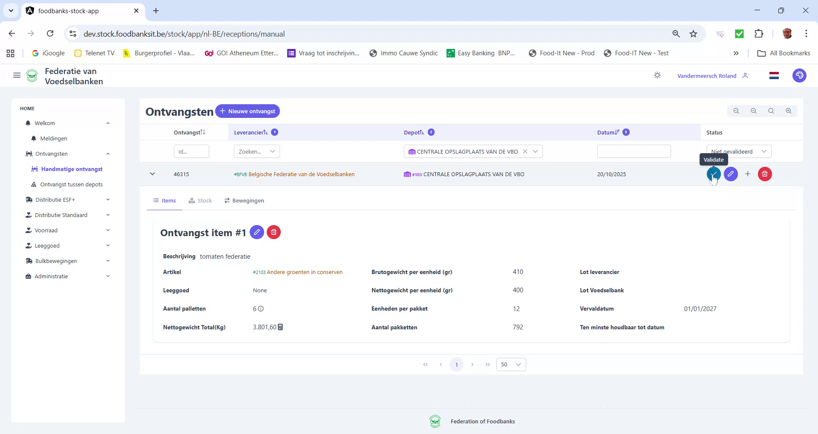
Task: Edit reception 46315 using the pencil icon
Action: 731,174
